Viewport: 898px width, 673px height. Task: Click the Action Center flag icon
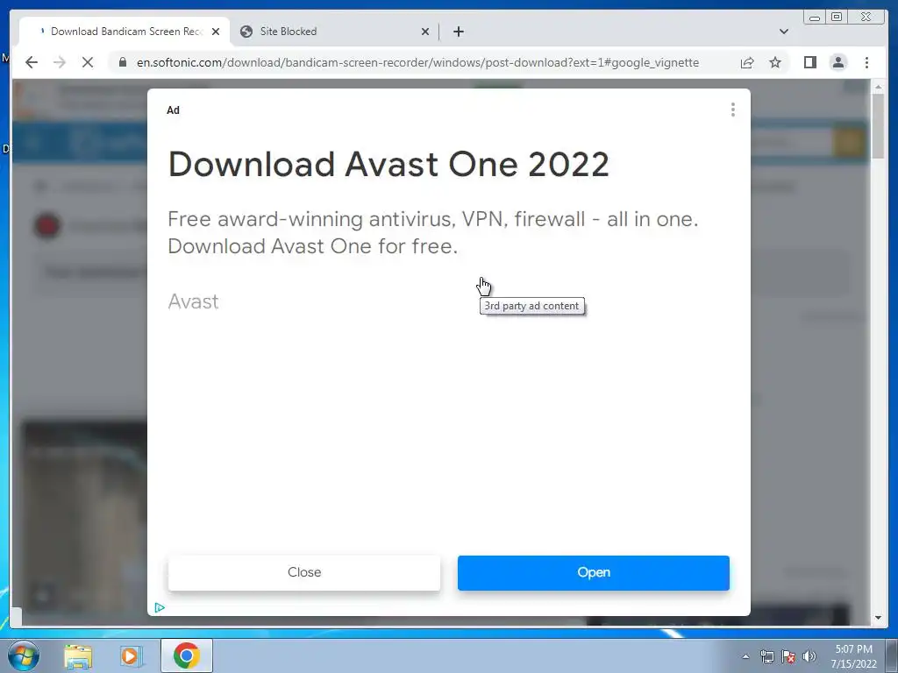[x=788, y=657]
